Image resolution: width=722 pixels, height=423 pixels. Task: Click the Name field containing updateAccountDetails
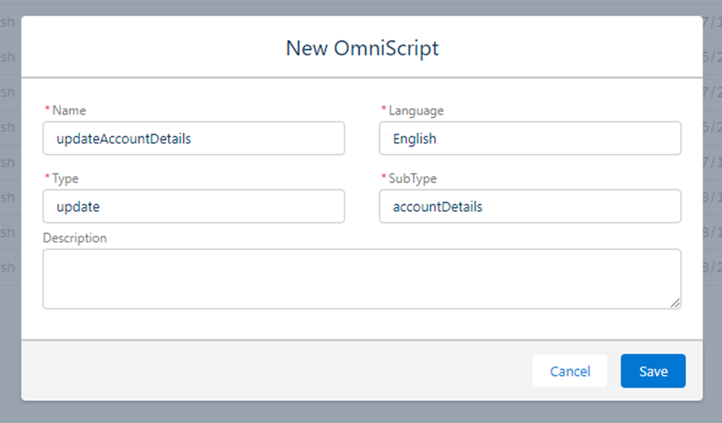tap(193, 138)
